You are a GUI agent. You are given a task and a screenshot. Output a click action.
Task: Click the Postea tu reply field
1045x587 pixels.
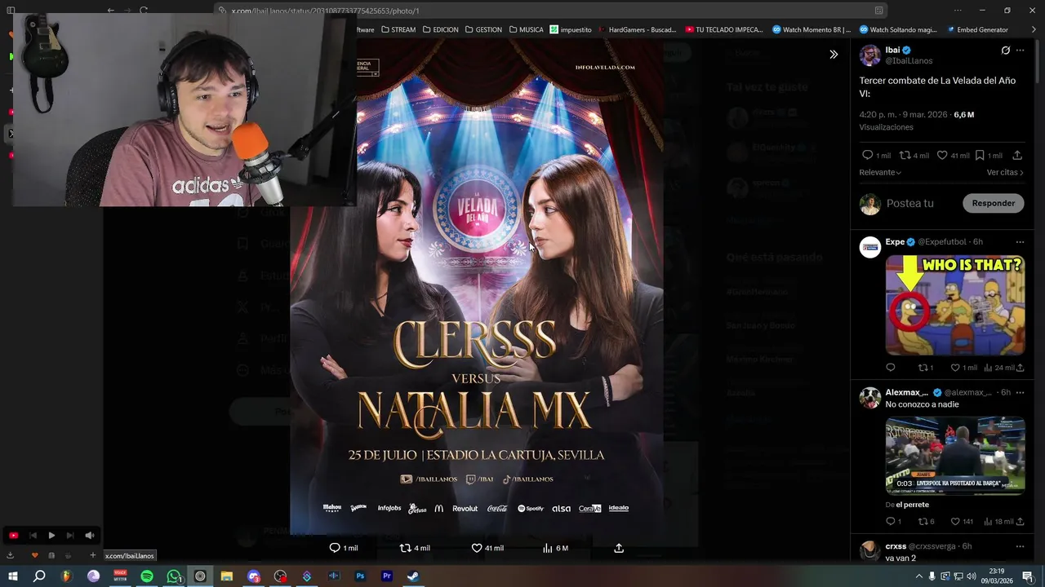coord(910,203)
